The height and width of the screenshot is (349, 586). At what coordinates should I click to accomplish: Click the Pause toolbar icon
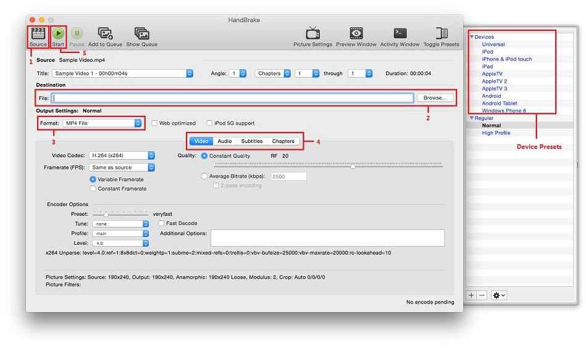point(77,33)
